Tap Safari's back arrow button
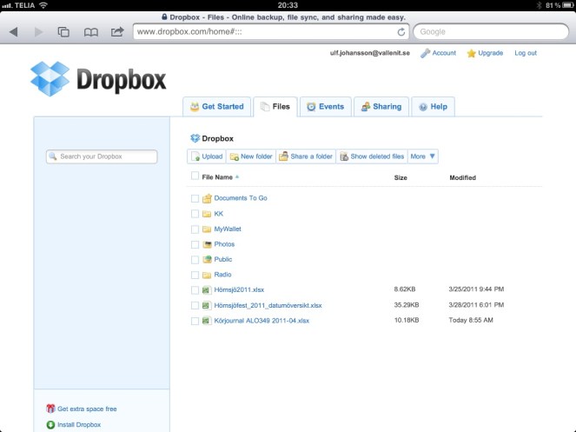 coord(13,32)
